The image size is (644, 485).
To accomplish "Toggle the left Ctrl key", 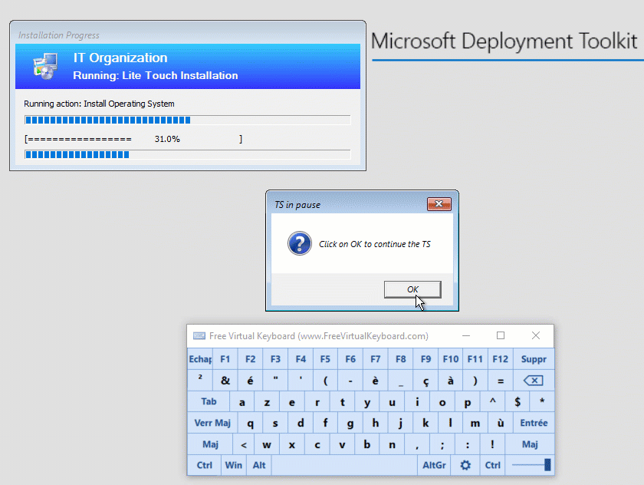I will pos(204,465).
